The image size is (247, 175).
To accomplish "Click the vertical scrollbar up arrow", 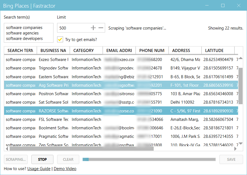I will [240, 58].
